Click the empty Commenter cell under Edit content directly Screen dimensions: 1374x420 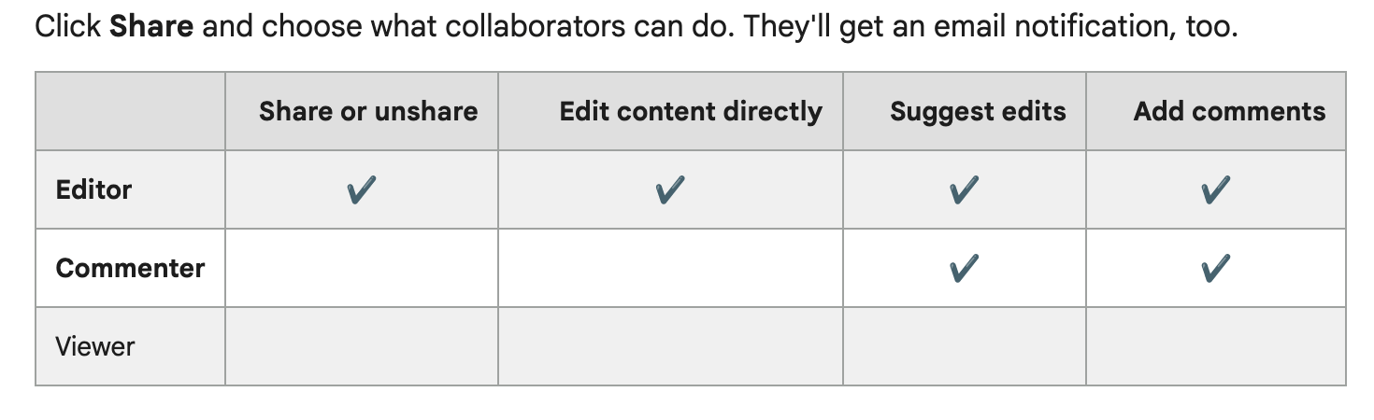coord(669,269)
